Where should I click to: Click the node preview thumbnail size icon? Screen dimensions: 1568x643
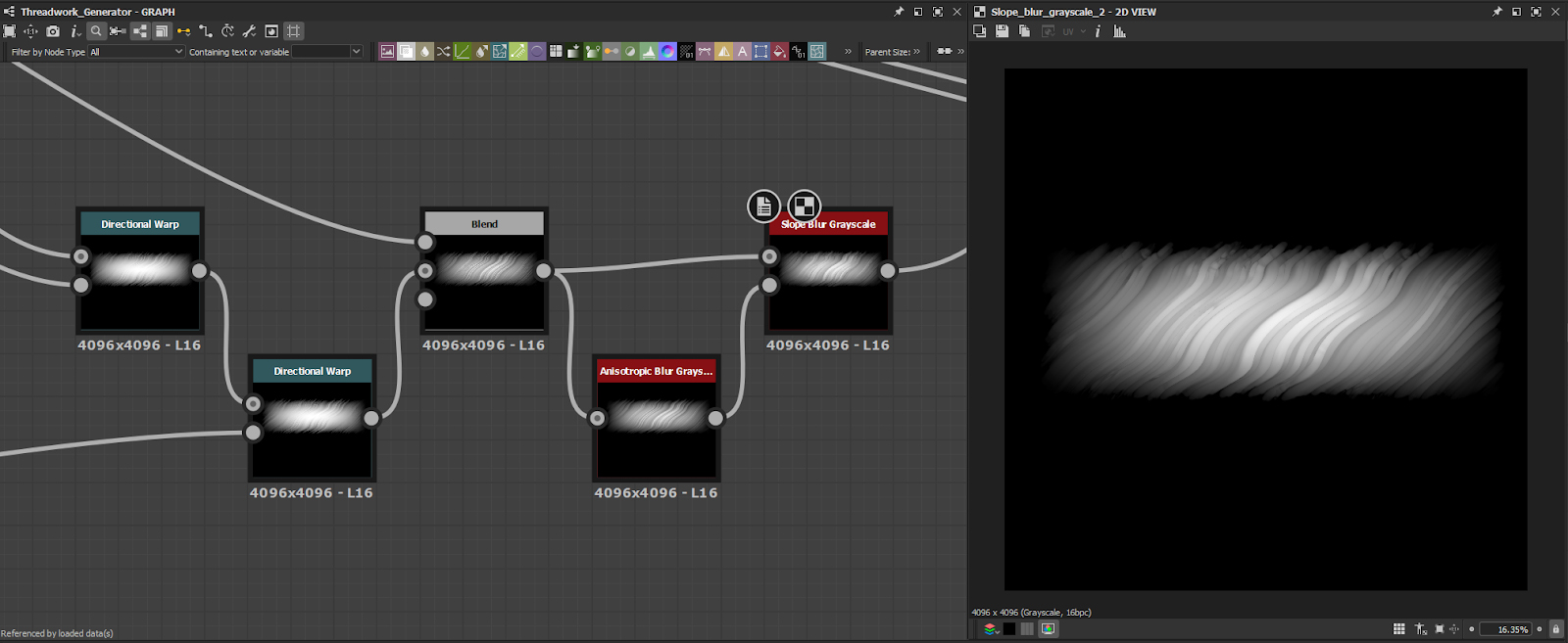point(271,31)
